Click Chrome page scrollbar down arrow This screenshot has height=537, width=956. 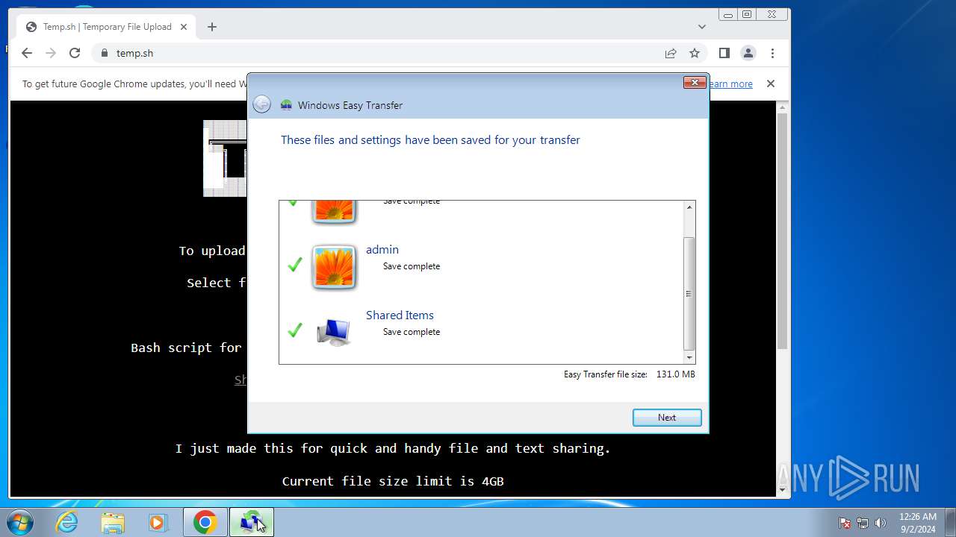[783, 490]
